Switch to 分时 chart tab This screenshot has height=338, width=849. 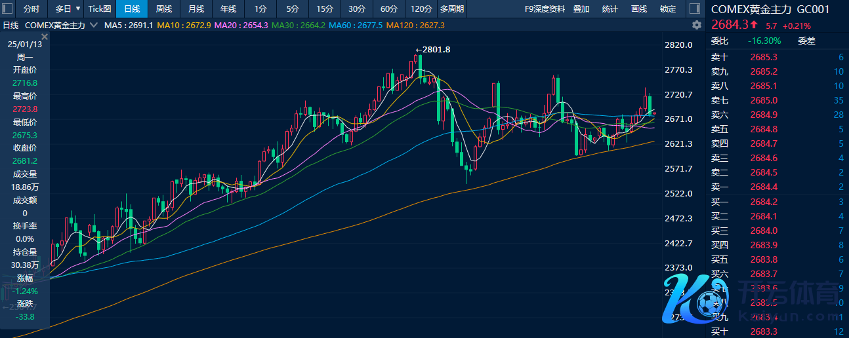pyautogui.click(x=31, y=9)
